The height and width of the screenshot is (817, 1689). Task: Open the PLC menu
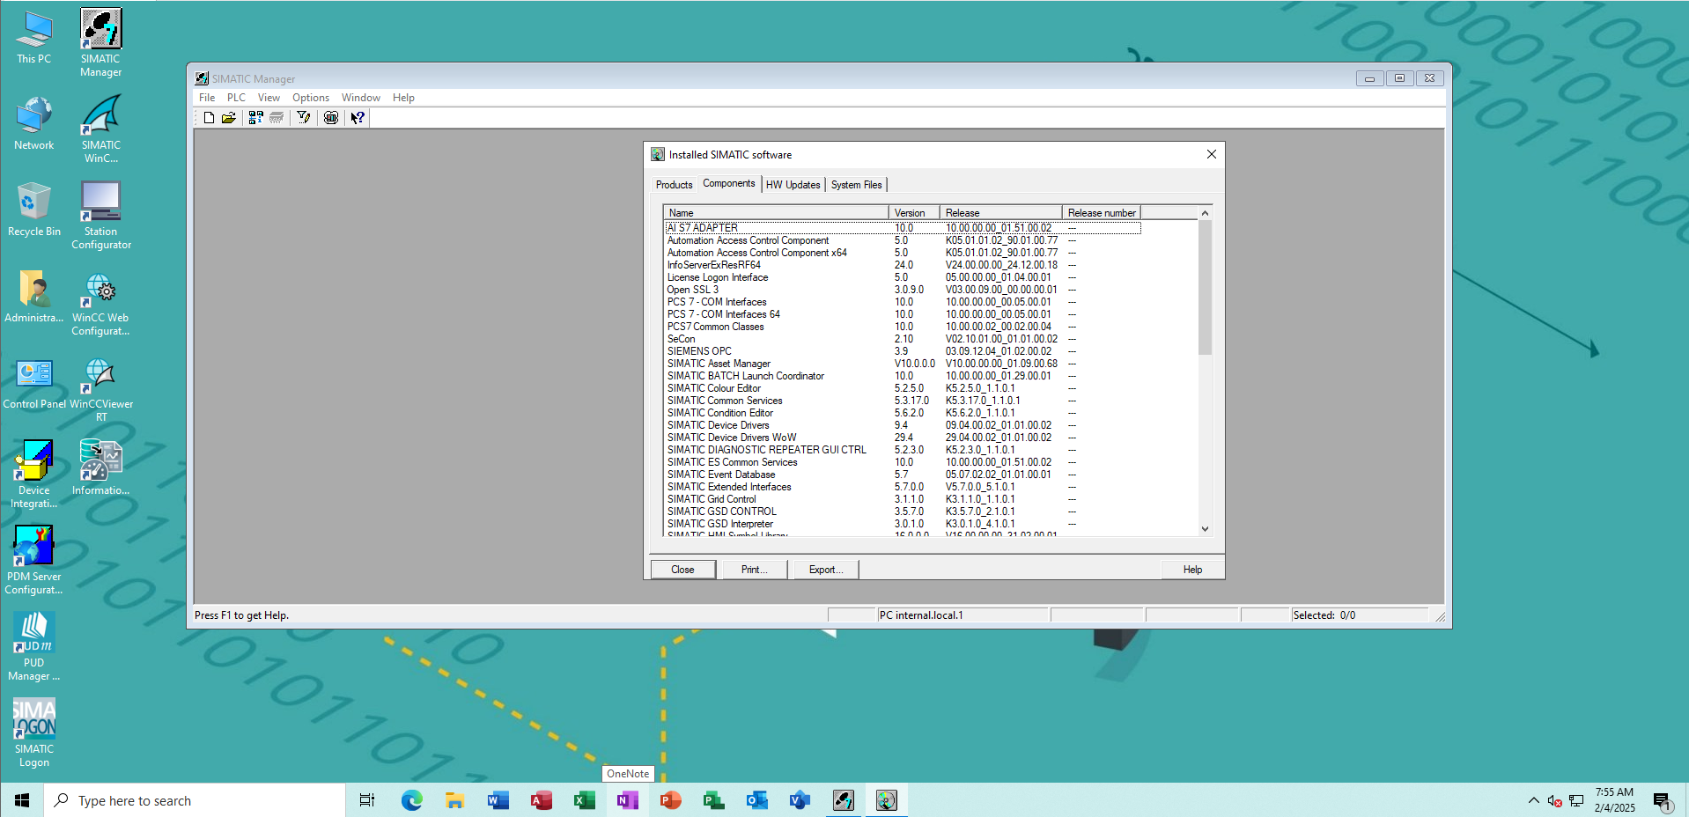pos(236,98)
